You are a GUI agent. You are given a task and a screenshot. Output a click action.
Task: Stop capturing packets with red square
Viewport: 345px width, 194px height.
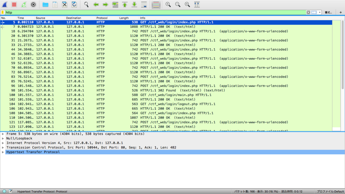click(x=14, y=4)
